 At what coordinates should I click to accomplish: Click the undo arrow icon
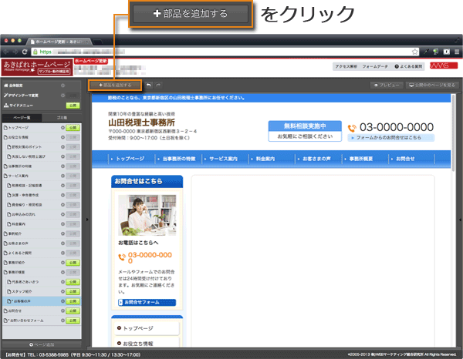coord(148,84)
